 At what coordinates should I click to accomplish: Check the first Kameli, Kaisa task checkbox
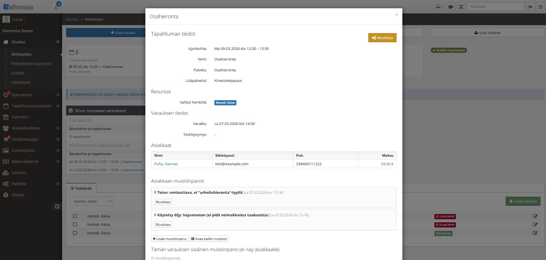75,216
